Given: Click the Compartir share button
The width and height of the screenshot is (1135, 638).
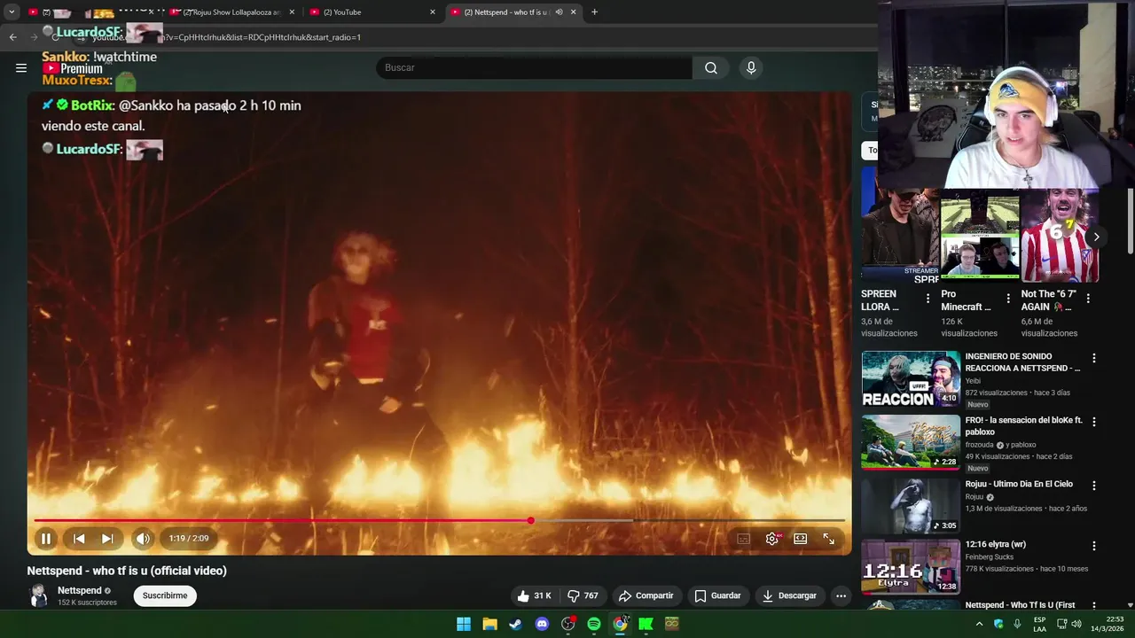Looking at the screenshot, I should (646, 595).
